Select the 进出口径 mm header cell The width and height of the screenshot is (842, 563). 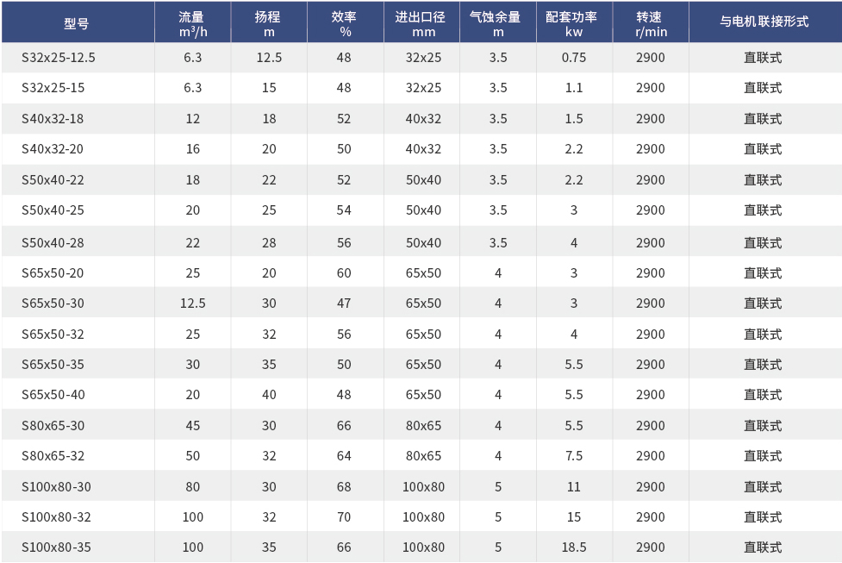pos(423,23)
